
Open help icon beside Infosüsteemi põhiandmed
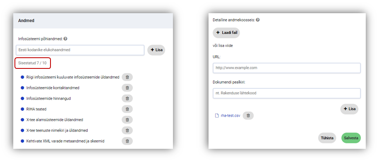click(65, 38)
